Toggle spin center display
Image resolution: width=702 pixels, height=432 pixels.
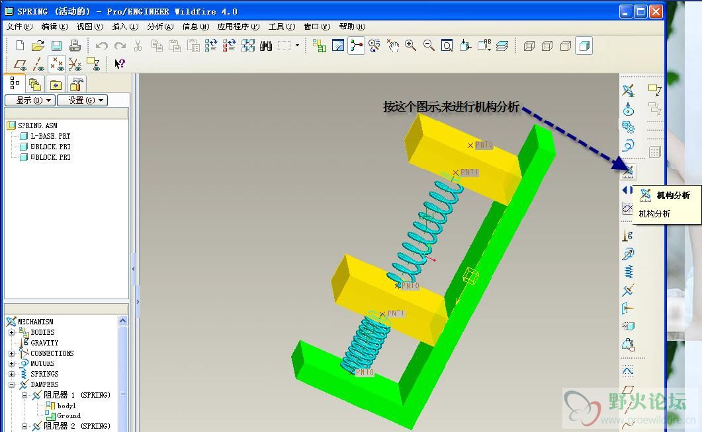coord(357,46)
